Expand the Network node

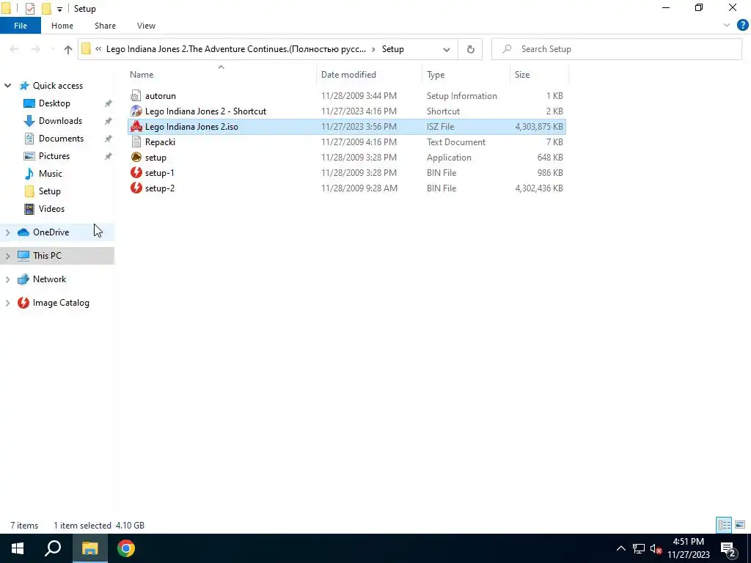7,279
